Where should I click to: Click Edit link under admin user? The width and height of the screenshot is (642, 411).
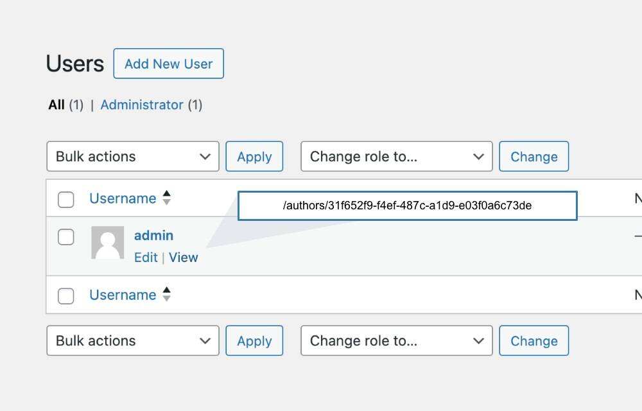pos(146,258)
